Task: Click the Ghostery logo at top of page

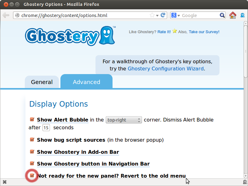Action: point(70,36)
